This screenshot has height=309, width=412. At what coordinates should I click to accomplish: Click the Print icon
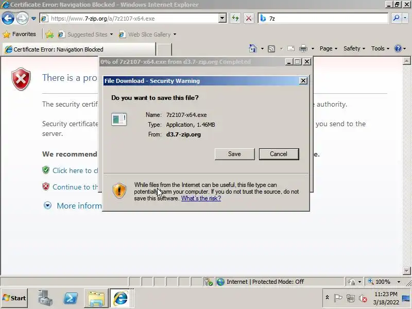(x=303, y=48)
